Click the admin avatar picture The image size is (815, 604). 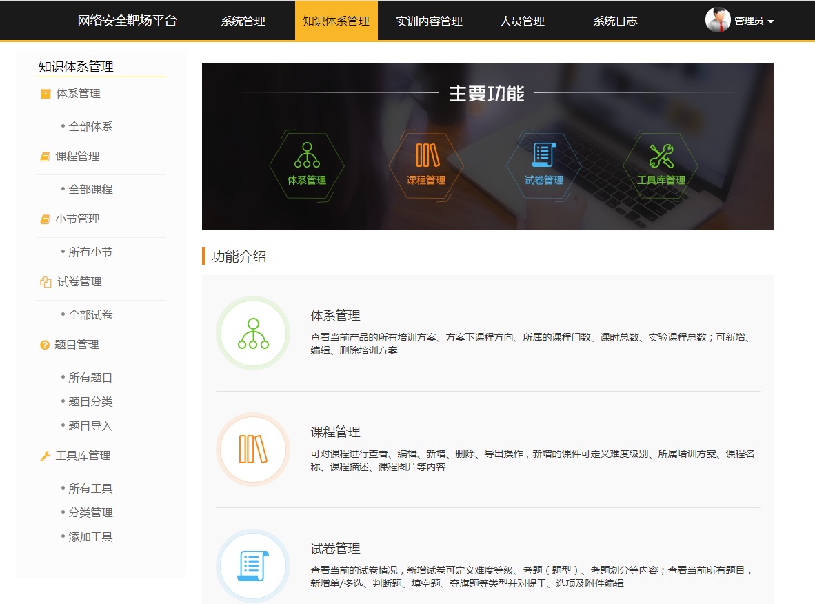click(x=718, y=20)
